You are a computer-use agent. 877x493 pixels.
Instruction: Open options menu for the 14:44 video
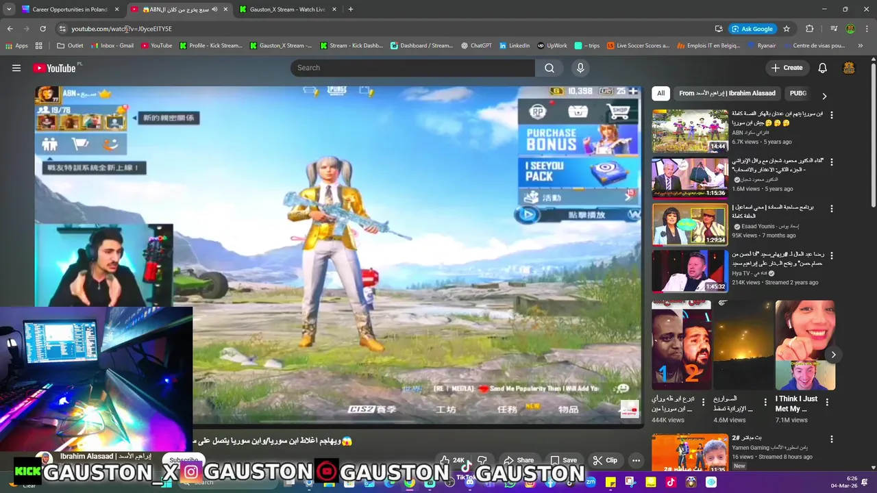831,115
